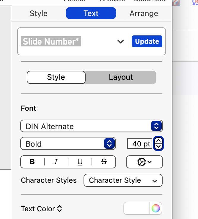Click the Update paragraph style button
The width and height of the screenshot is (198, 219).
(x=147, y=42)
